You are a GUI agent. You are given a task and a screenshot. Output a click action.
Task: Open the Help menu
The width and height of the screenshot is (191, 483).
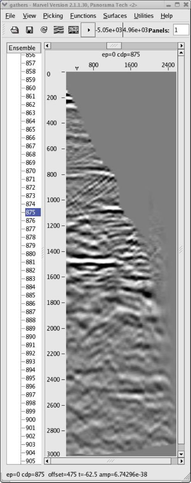[166, 16]
